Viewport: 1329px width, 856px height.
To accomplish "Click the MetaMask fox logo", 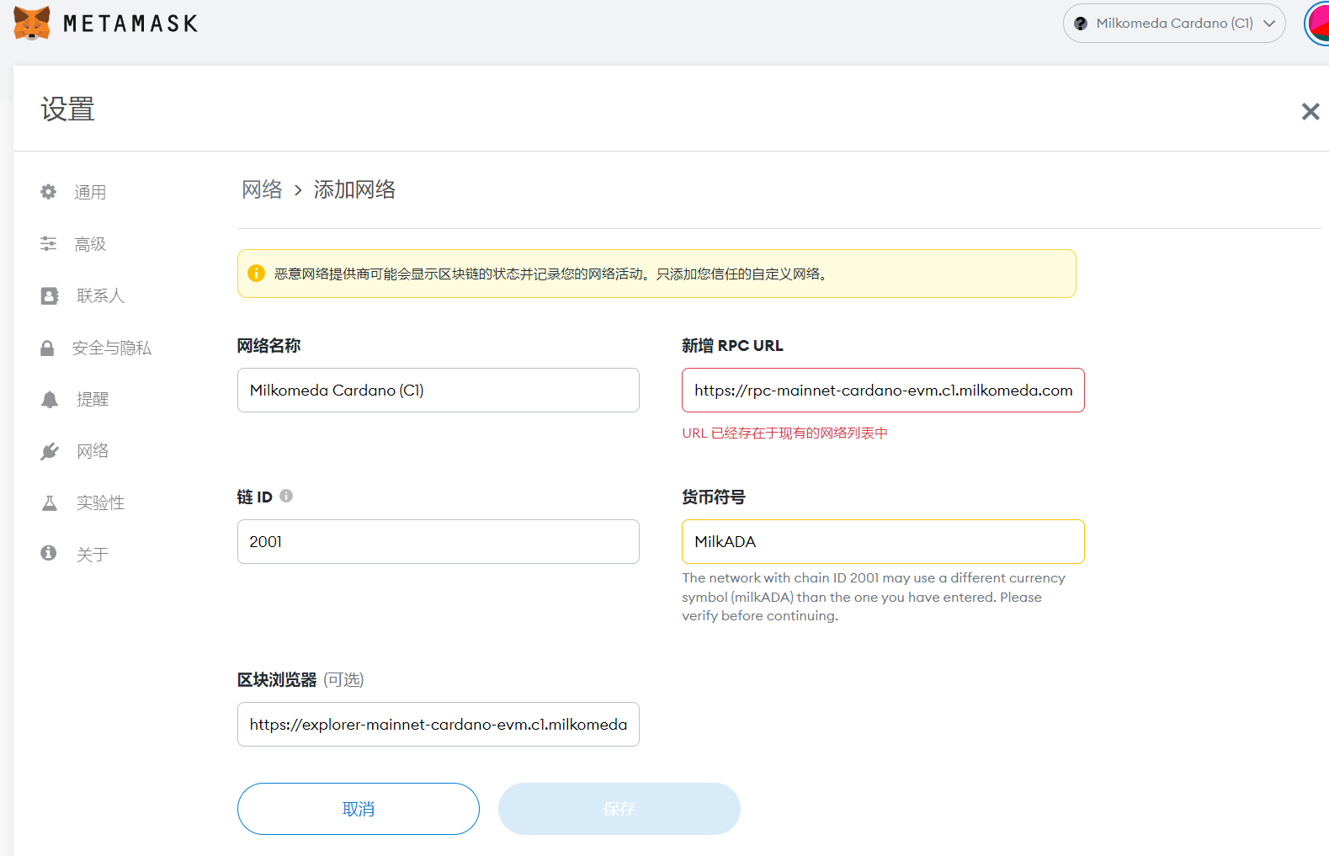I will point(32,23).
